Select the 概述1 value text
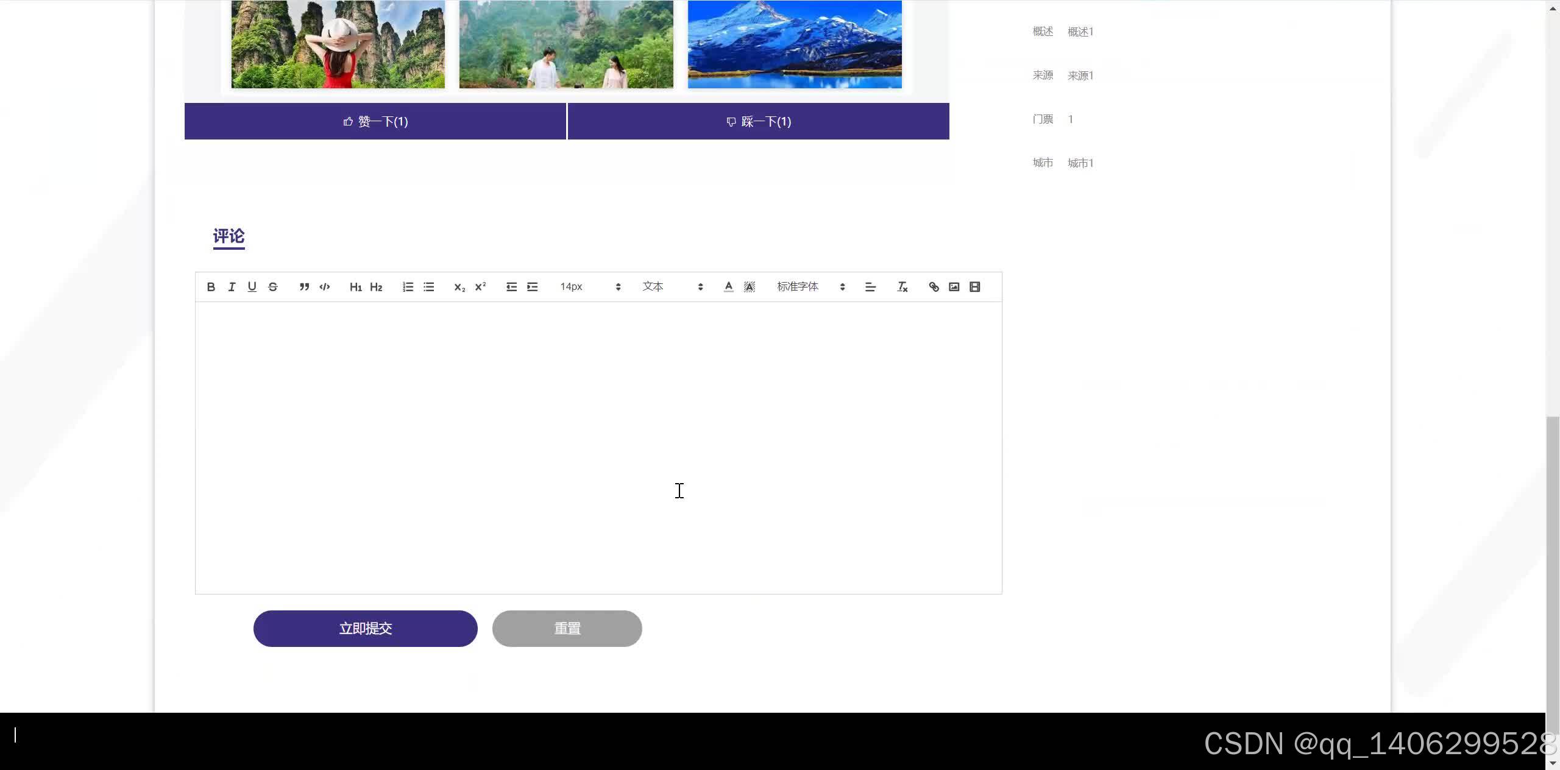This screenshot has width=1560, height=770. point(1080,32)
